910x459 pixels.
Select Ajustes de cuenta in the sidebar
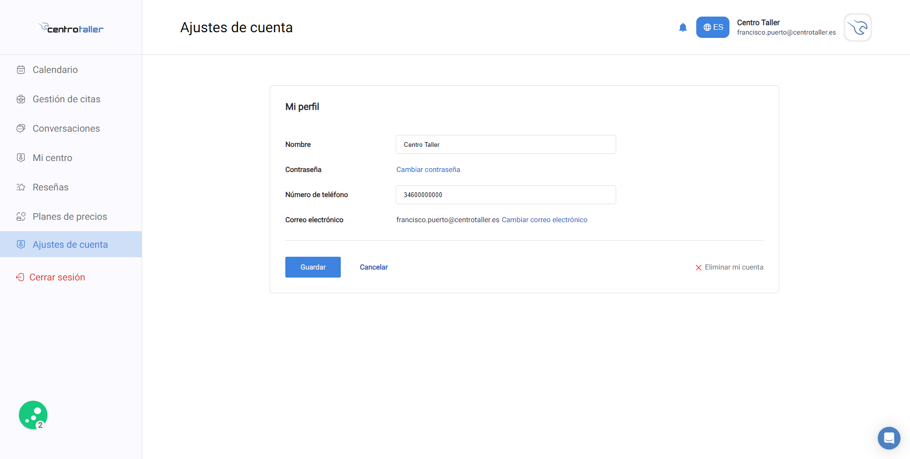click(70, 244)
